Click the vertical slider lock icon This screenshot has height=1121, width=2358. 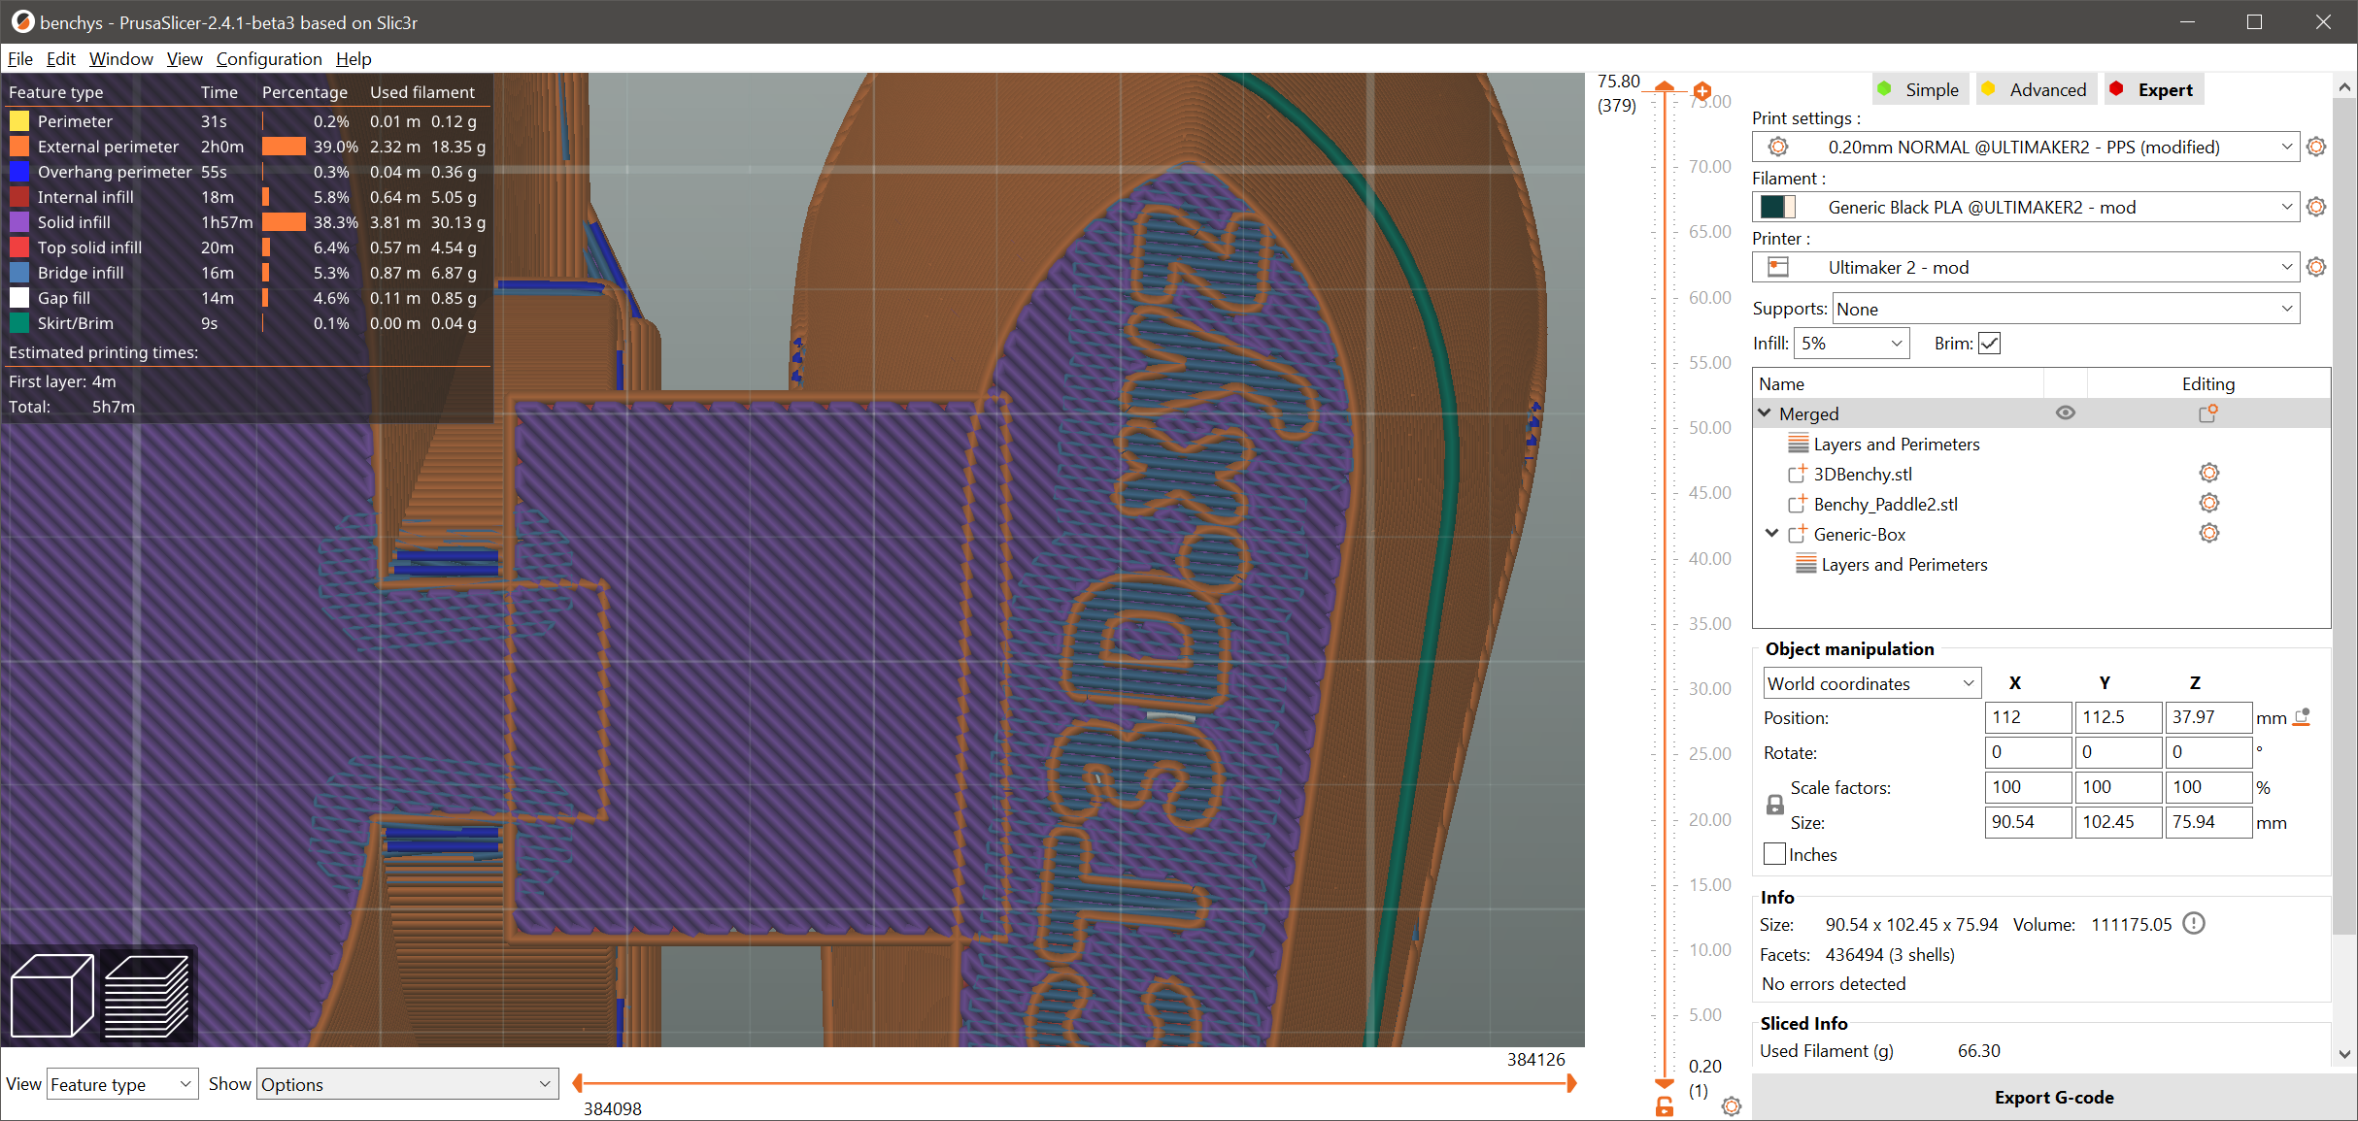pyautogui.click(x=1665, y=1106)
